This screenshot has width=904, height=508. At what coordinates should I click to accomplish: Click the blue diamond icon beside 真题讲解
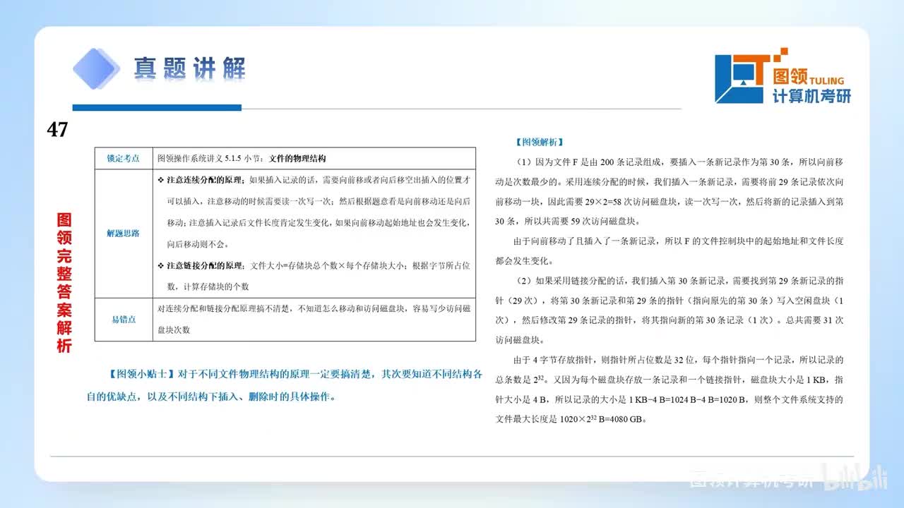(96, 68)
